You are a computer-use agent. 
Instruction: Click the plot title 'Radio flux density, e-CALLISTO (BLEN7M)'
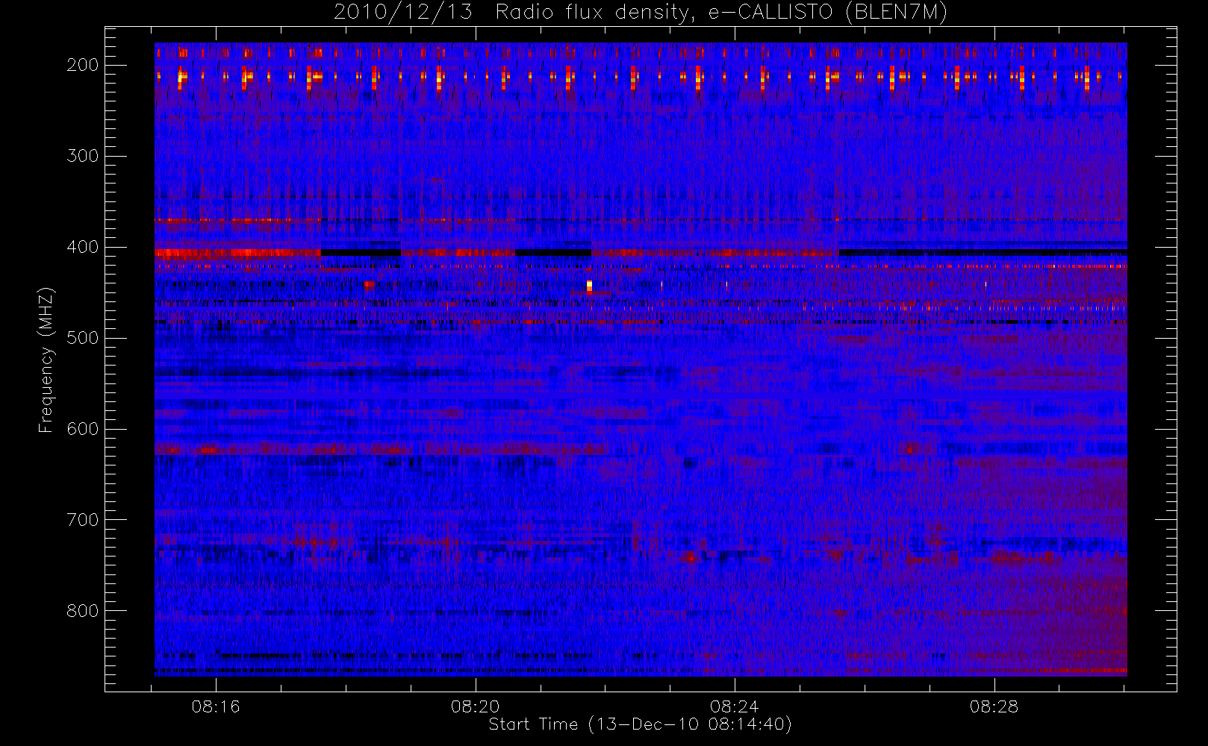(721, 13)
